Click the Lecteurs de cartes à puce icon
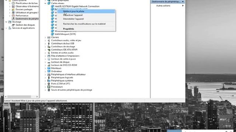 [49, 59]
